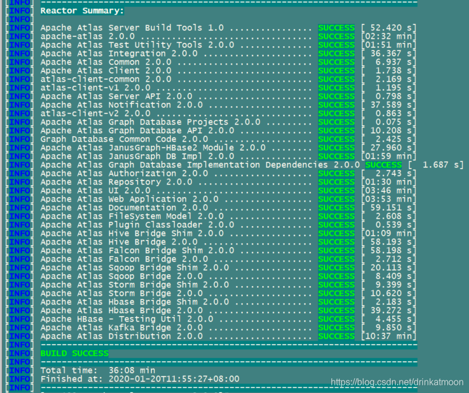This screenshot has height=393, width=469.
Task: Click the '[02:32 min]' apache-atlas duration
Action: 388,37
